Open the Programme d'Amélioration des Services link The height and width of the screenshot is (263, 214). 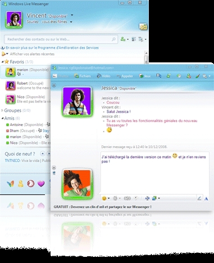(52, 48)
